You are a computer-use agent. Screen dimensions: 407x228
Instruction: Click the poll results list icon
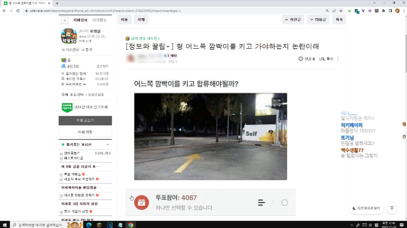[261, 203]
